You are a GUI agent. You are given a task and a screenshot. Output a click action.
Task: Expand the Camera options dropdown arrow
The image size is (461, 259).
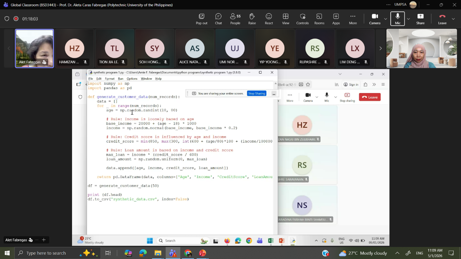[386, 19]
